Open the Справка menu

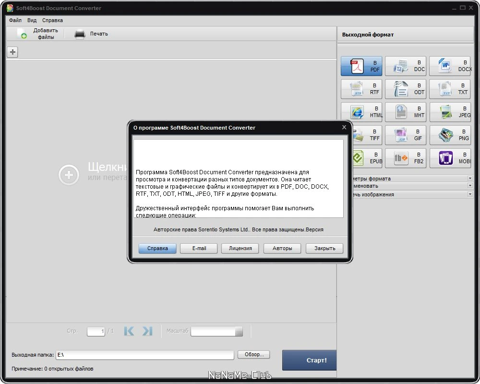(x=52, y=20)
